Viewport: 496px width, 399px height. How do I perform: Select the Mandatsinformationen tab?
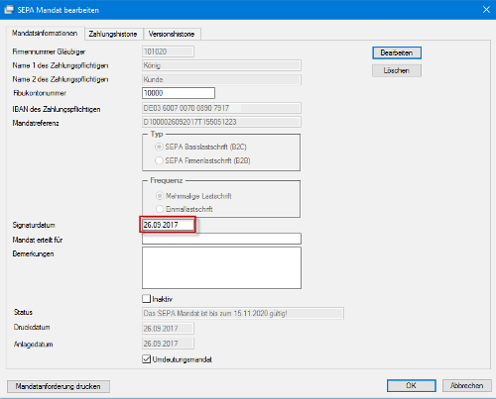coord(45,33)
